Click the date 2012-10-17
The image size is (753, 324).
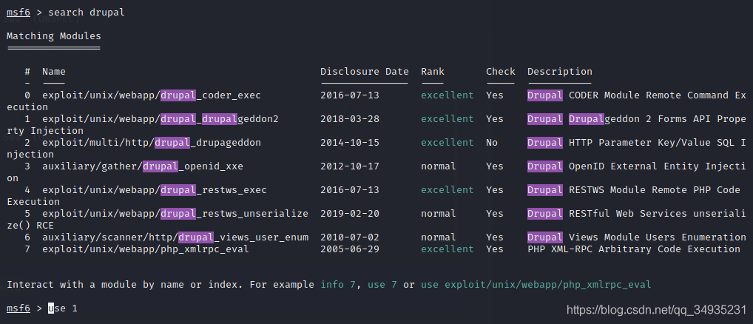[x=350, y=166]
